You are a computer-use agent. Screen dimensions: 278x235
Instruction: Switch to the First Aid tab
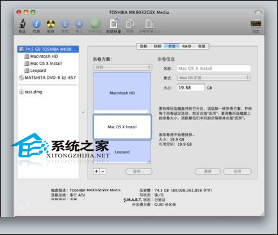click(143, 46)
